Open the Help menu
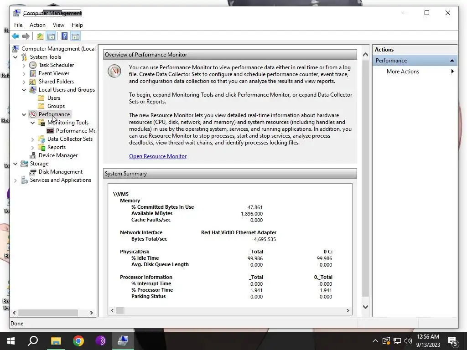Viewport: 467px width, 350px height. (77, 25)
